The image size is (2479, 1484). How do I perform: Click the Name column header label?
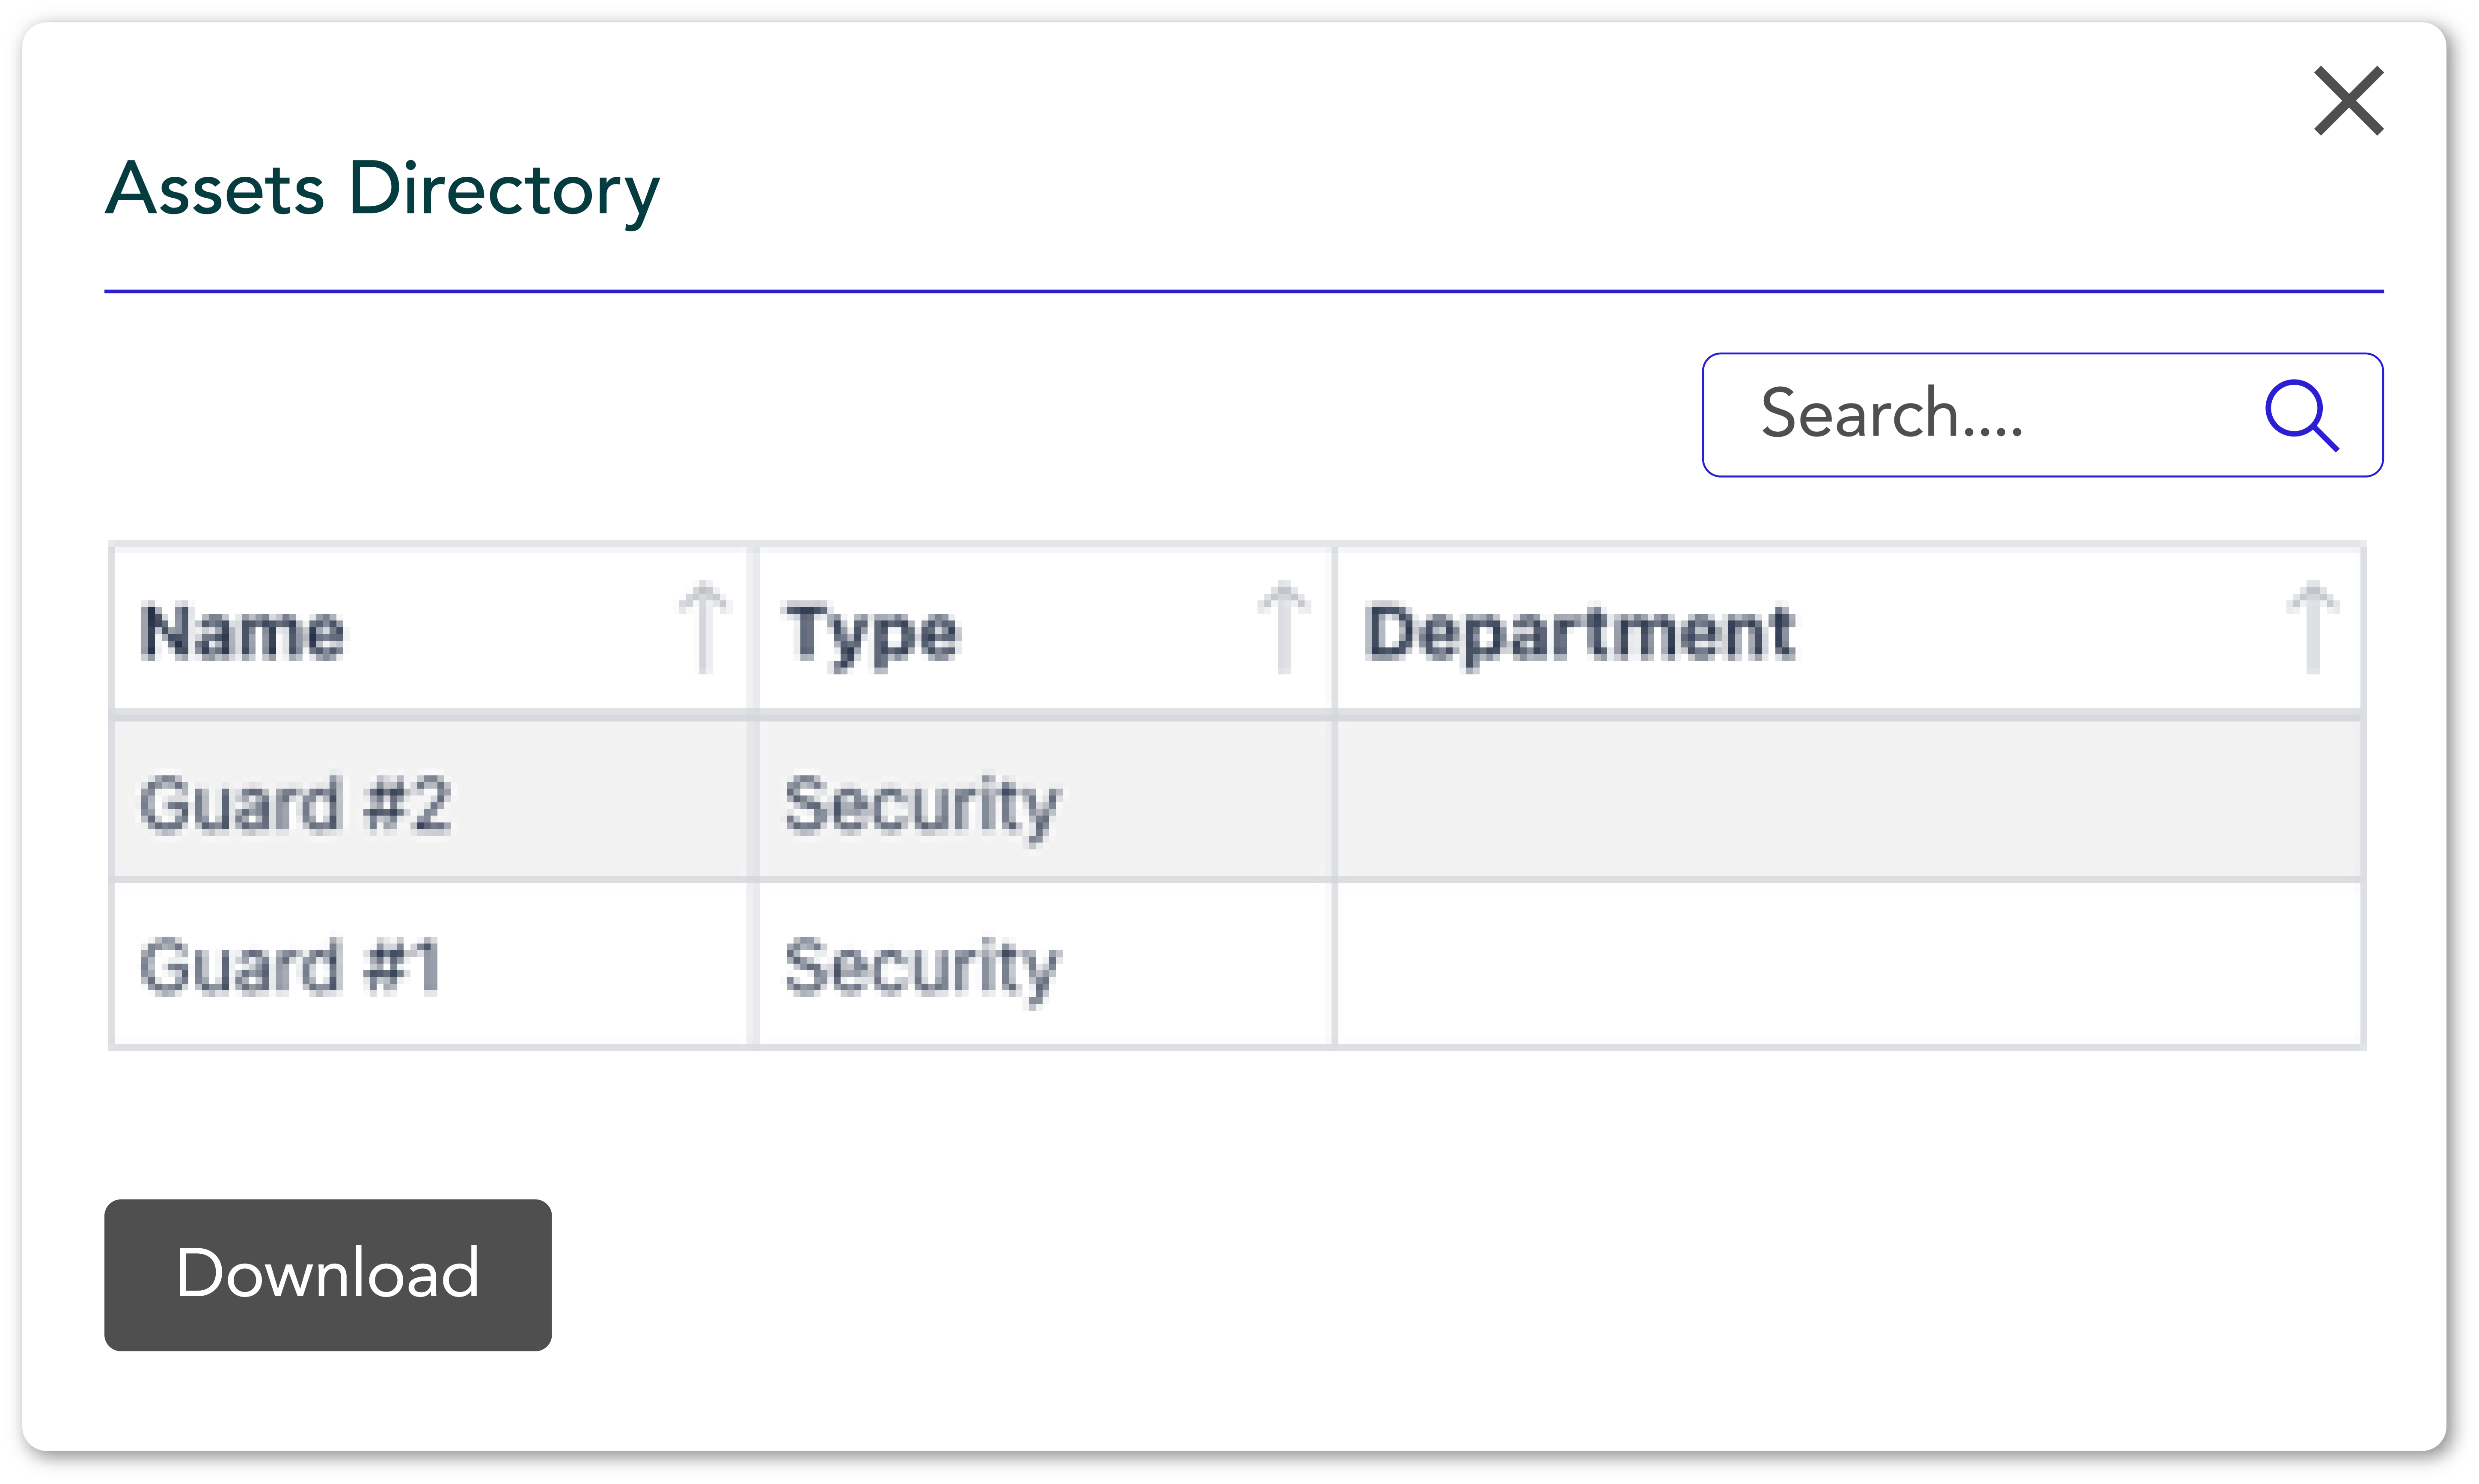[243, 632]
